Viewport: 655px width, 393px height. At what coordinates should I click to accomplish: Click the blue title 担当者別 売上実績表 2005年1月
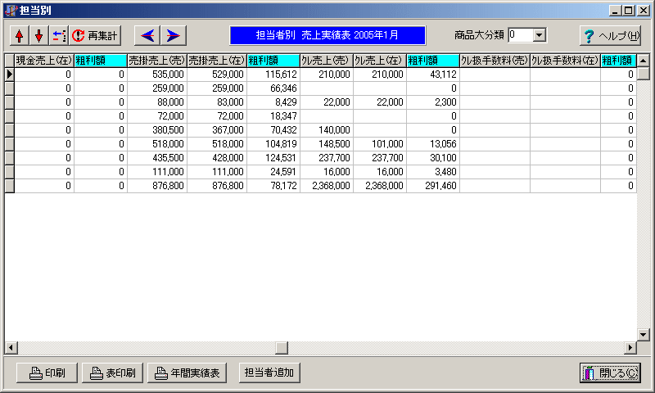[327, 35]
